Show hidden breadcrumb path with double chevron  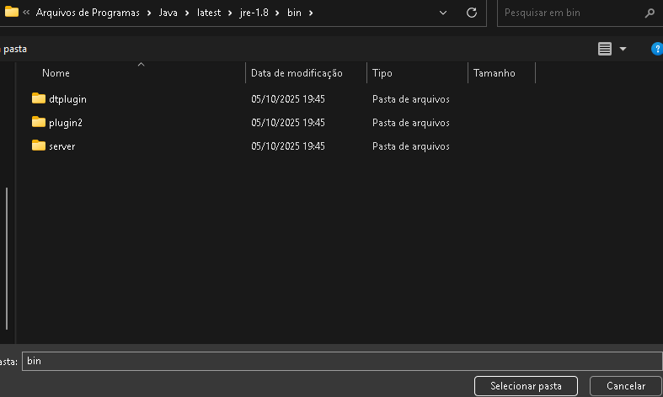pos(26,13)
